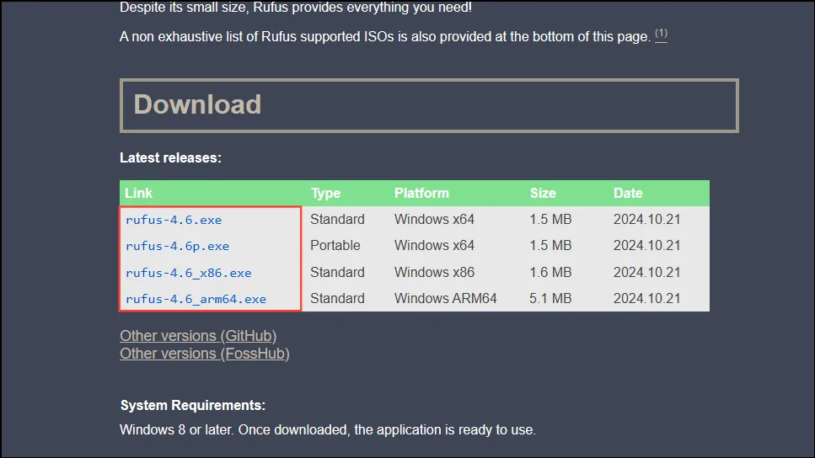This screenshot has height=458, width=815.
Task: Click the date in the ARM64 row
Action: click(646, 298)
